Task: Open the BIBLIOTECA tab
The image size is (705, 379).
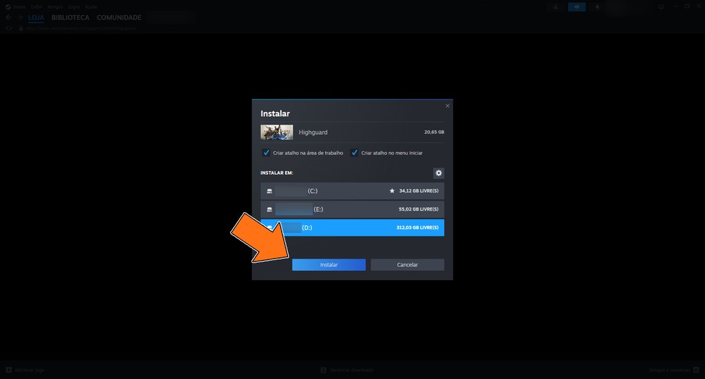Action: click(70, 17)
